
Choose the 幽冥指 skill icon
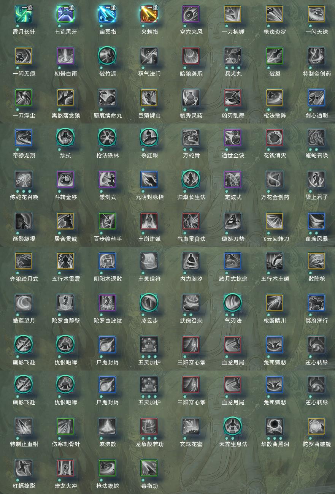coord(107,14)
